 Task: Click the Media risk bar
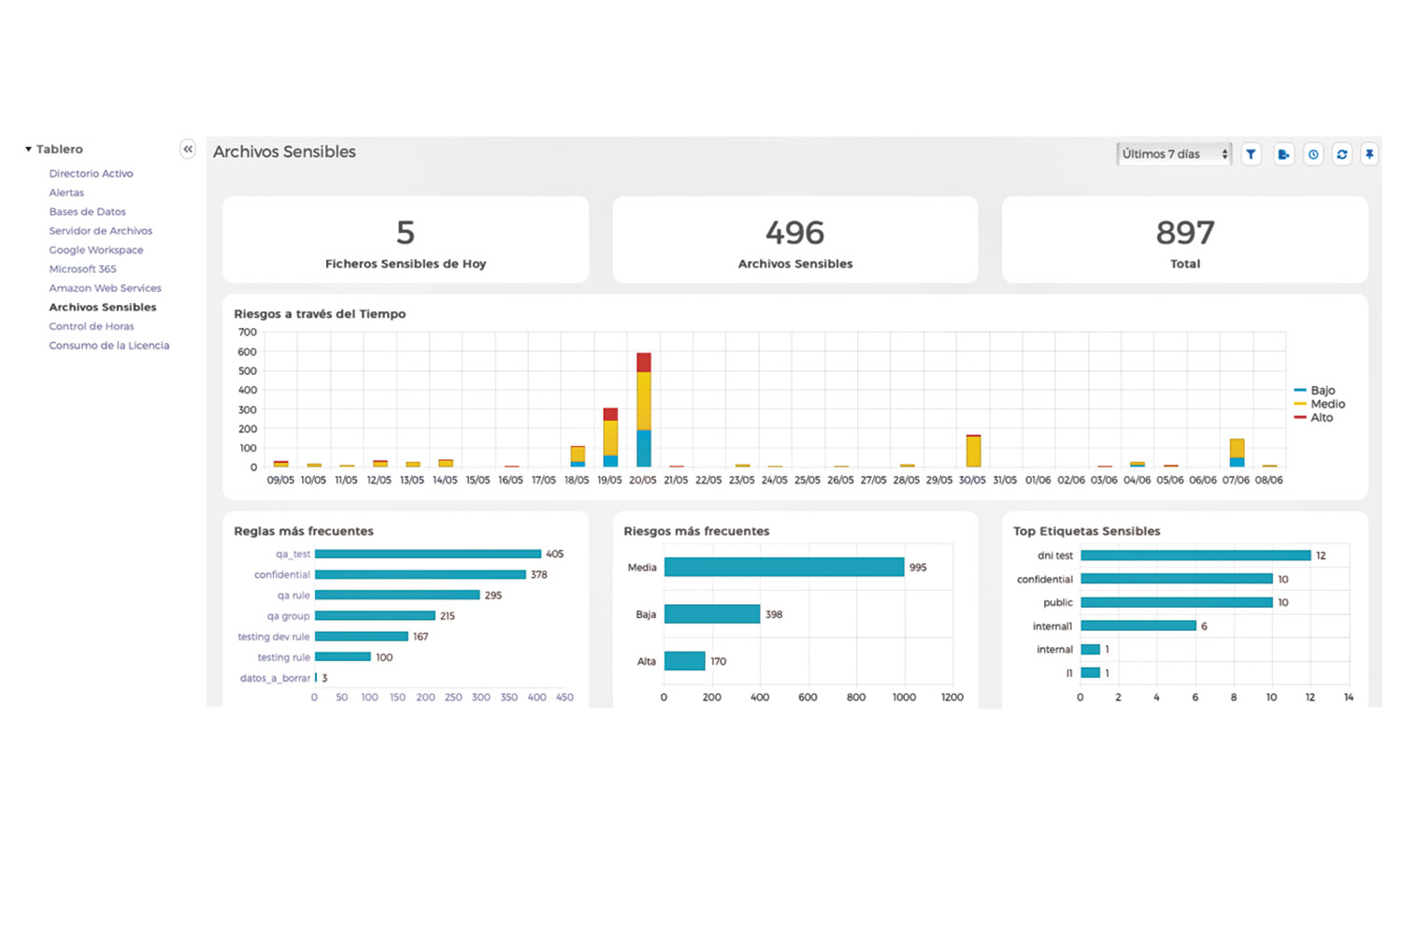pos(784,567)
